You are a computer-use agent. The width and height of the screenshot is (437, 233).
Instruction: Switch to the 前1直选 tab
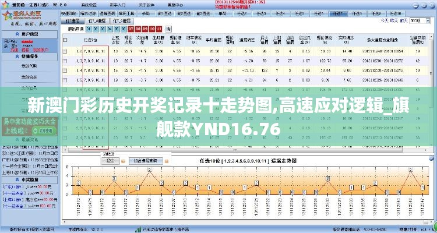165,13
